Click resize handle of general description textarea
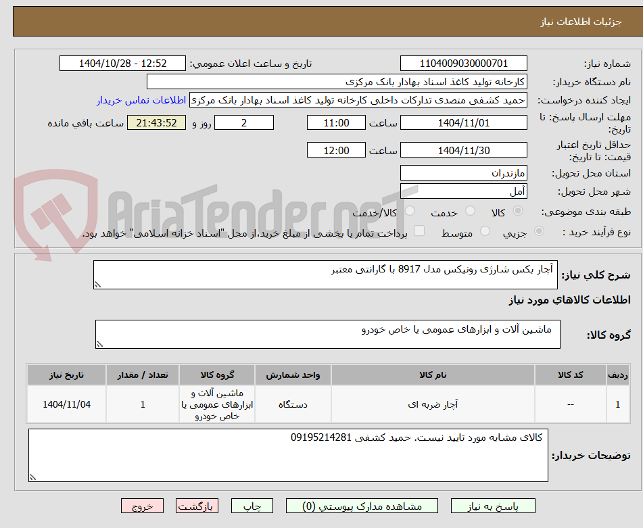The width and height of the screenshot is (643, 528). [x=97, y=285]
